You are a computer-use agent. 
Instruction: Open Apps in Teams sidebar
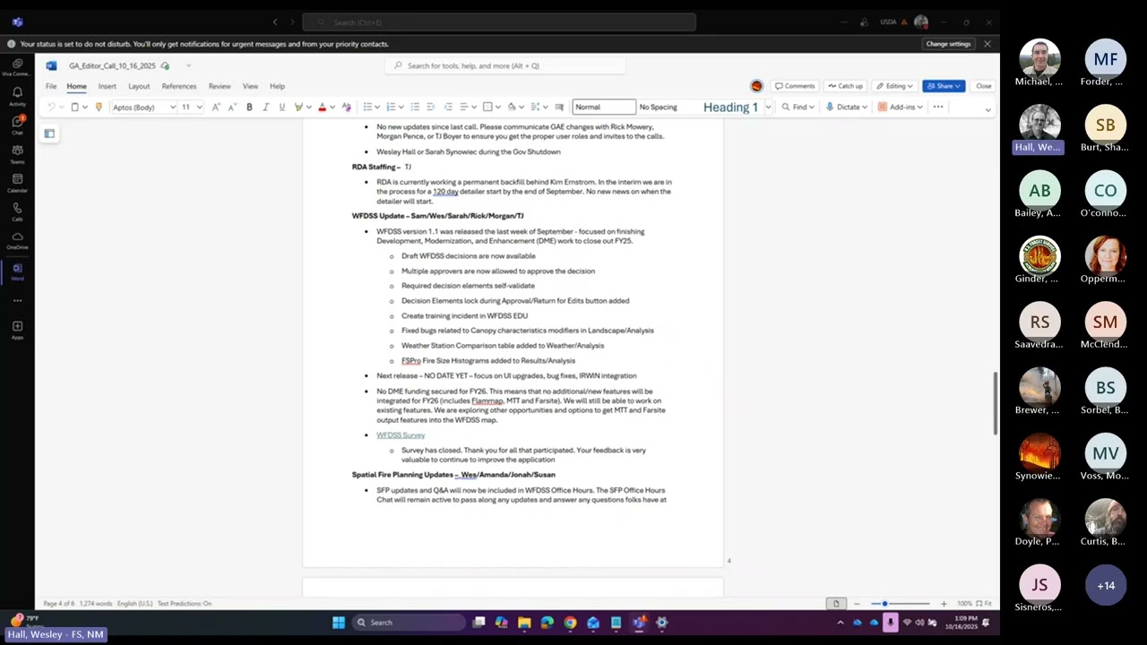click(17, 330)
